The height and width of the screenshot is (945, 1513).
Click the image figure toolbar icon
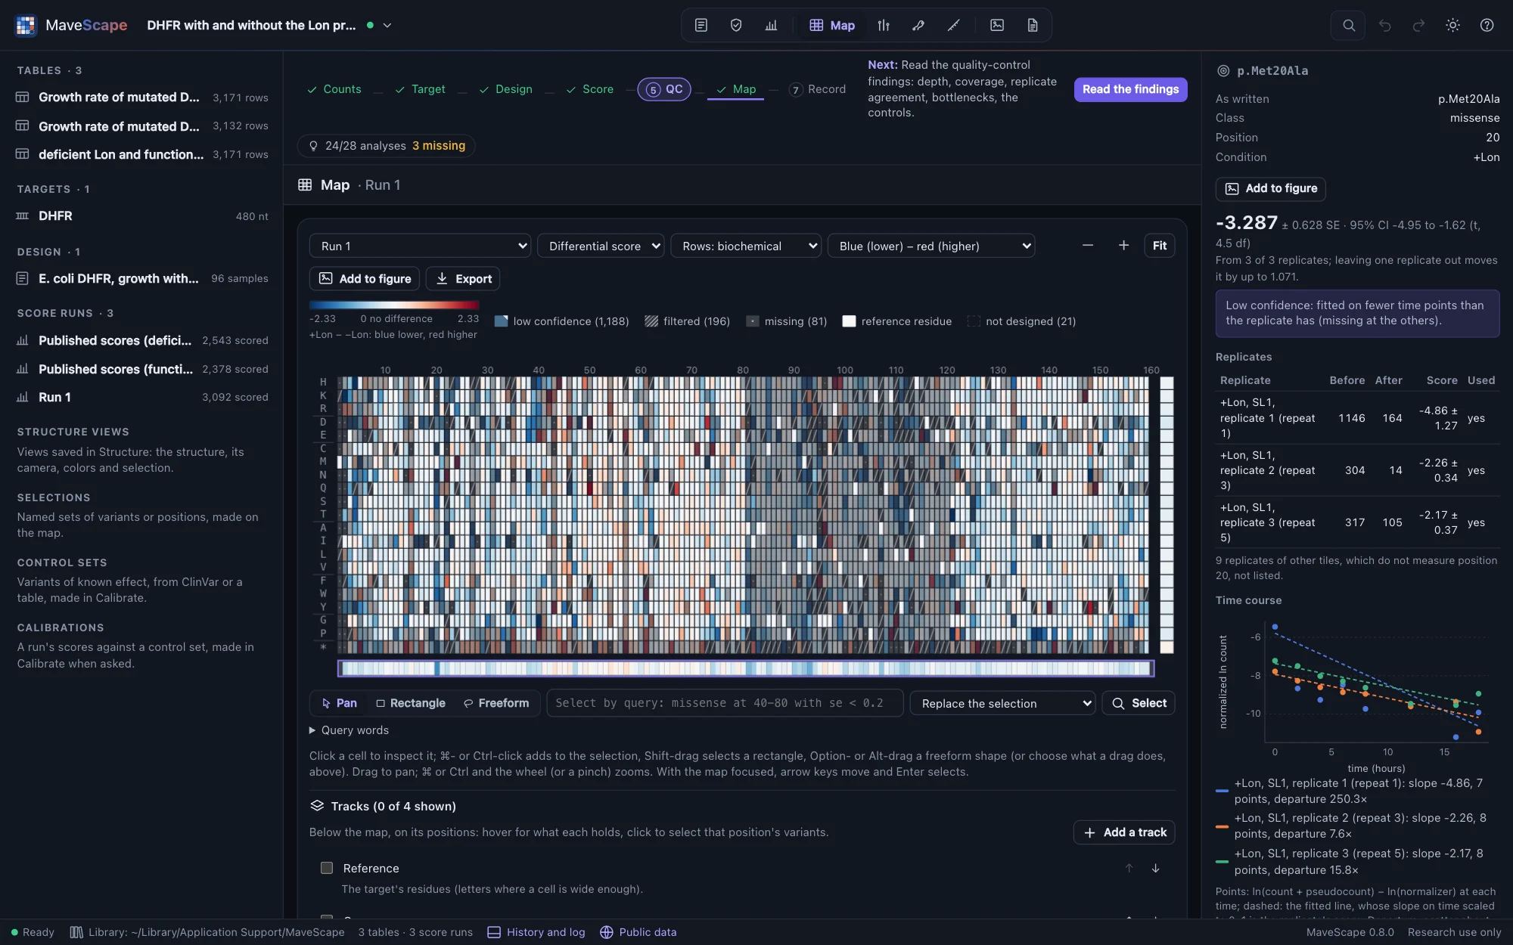tap(997, 25)
